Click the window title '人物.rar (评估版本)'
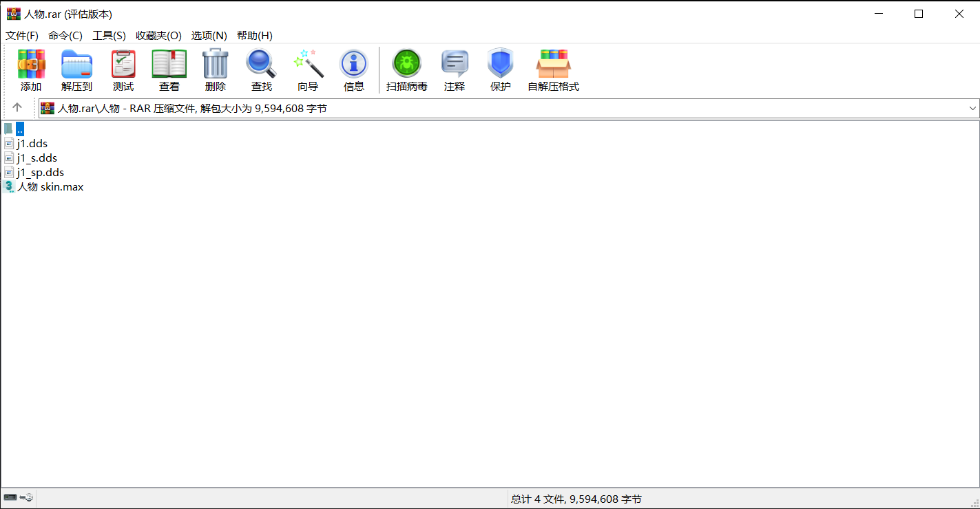Screen dimensions: 980x509 point(68,14)
